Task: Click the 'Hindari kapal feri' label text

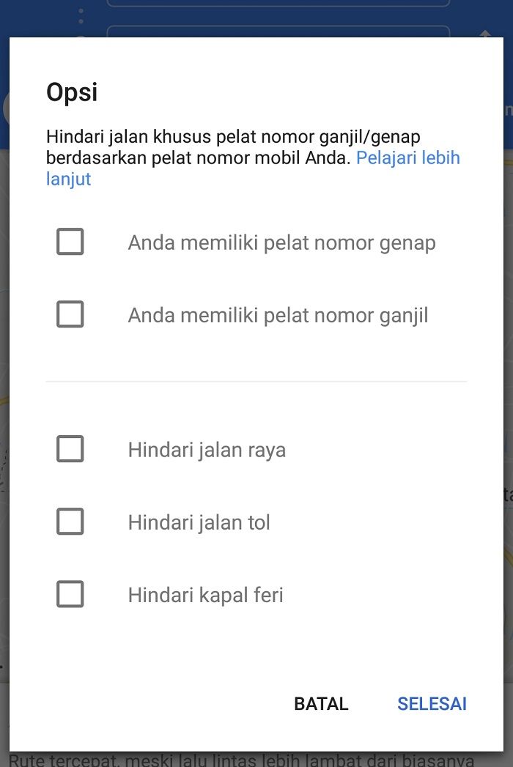Action: tap(206, 596)
